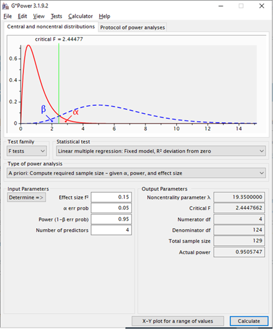
Task: Click the α err prob input field
Action: [111, 208]
